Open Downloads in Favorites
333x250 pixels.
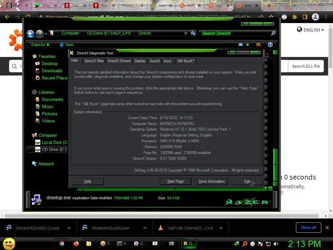[x=52, y=71]
